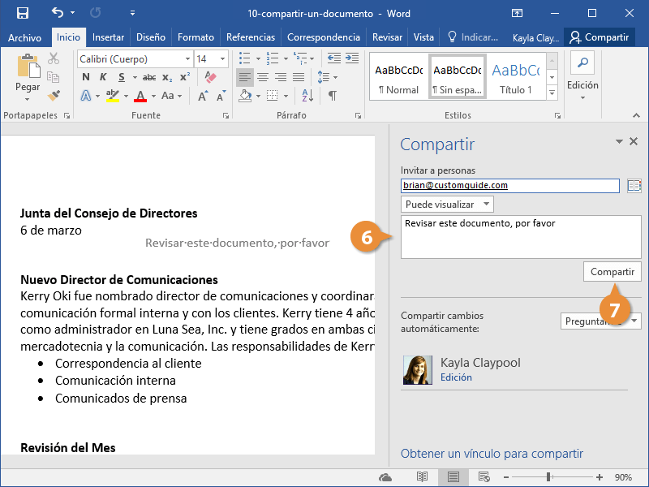Click the zoom slider in status bar

pyautogui.click(x=549, y=477)
